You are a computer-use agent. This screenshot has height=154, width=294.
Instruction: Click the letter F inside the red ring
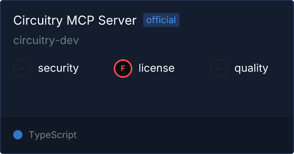[123, 69]
